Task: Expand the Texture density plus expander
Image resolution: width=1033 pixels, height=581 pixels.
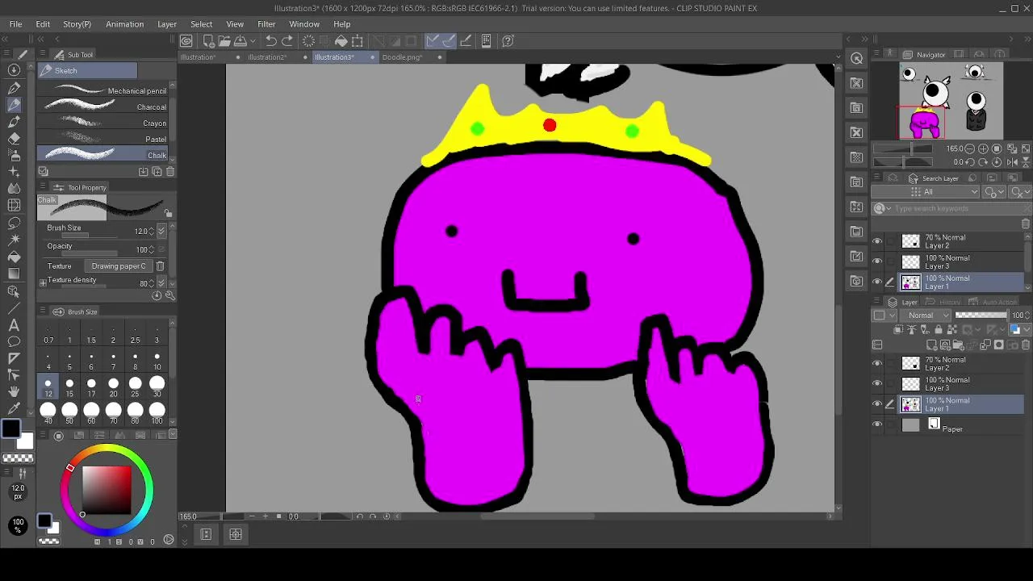Action: [43, 283]
